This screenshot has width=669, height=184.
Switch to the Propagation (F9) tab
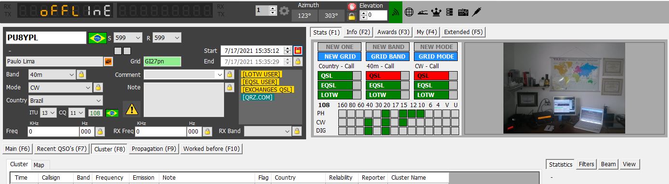coord(154,149)
